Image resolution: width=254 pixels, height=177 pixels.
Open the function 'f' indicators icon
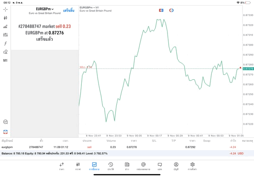pyautogui.click(x=5, y=43)
